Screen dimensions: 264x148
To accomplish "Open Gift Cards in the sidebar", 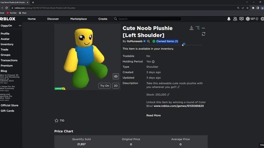I will (x=7, y=111).
